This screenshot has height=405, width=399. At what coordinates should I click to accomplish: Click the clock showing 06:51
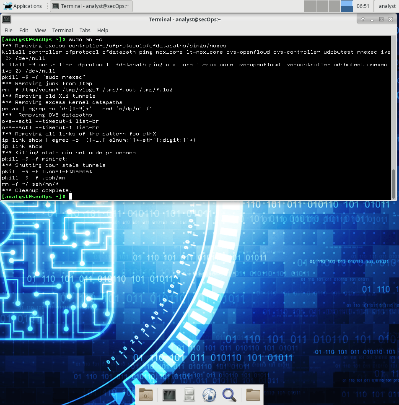point(363,6)
